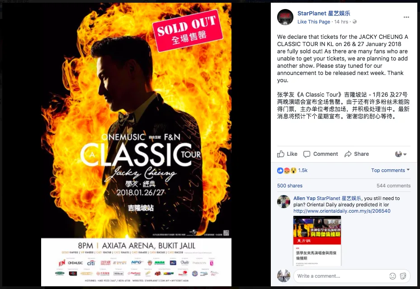Image resolution: width=420 pixels, height=289 pixels.
Task: Click the 14 hrs post timestamp
Action: coord(341,22)
